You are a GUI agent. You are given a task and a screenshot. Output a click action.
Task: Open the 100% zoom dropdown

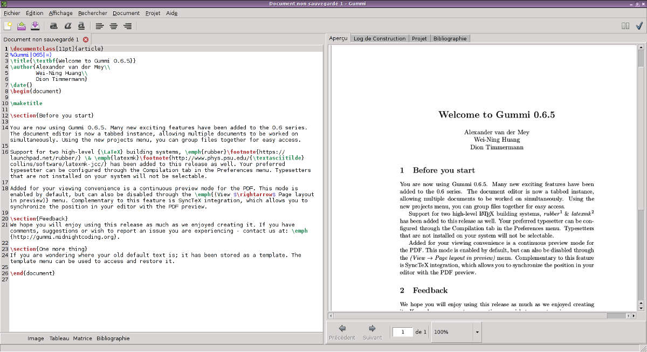[x=455, y=332]
